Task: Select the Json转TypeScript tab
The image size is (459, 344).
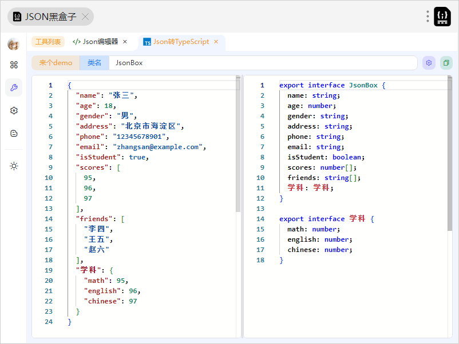Action: 177,42
